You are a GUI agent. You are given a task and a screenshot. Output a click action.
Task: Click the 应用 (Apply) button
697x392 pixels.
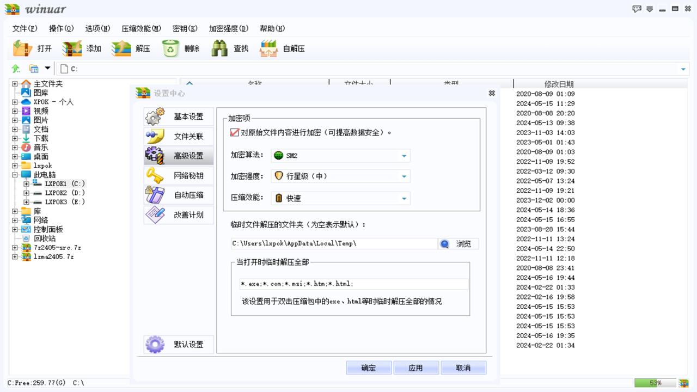pos(416,367)
